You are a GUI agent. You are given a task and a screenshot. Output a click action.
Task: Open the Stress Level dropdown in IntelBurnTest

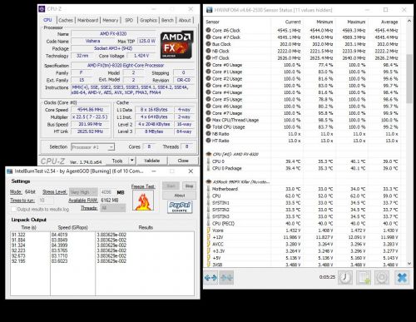click(83, 192)
